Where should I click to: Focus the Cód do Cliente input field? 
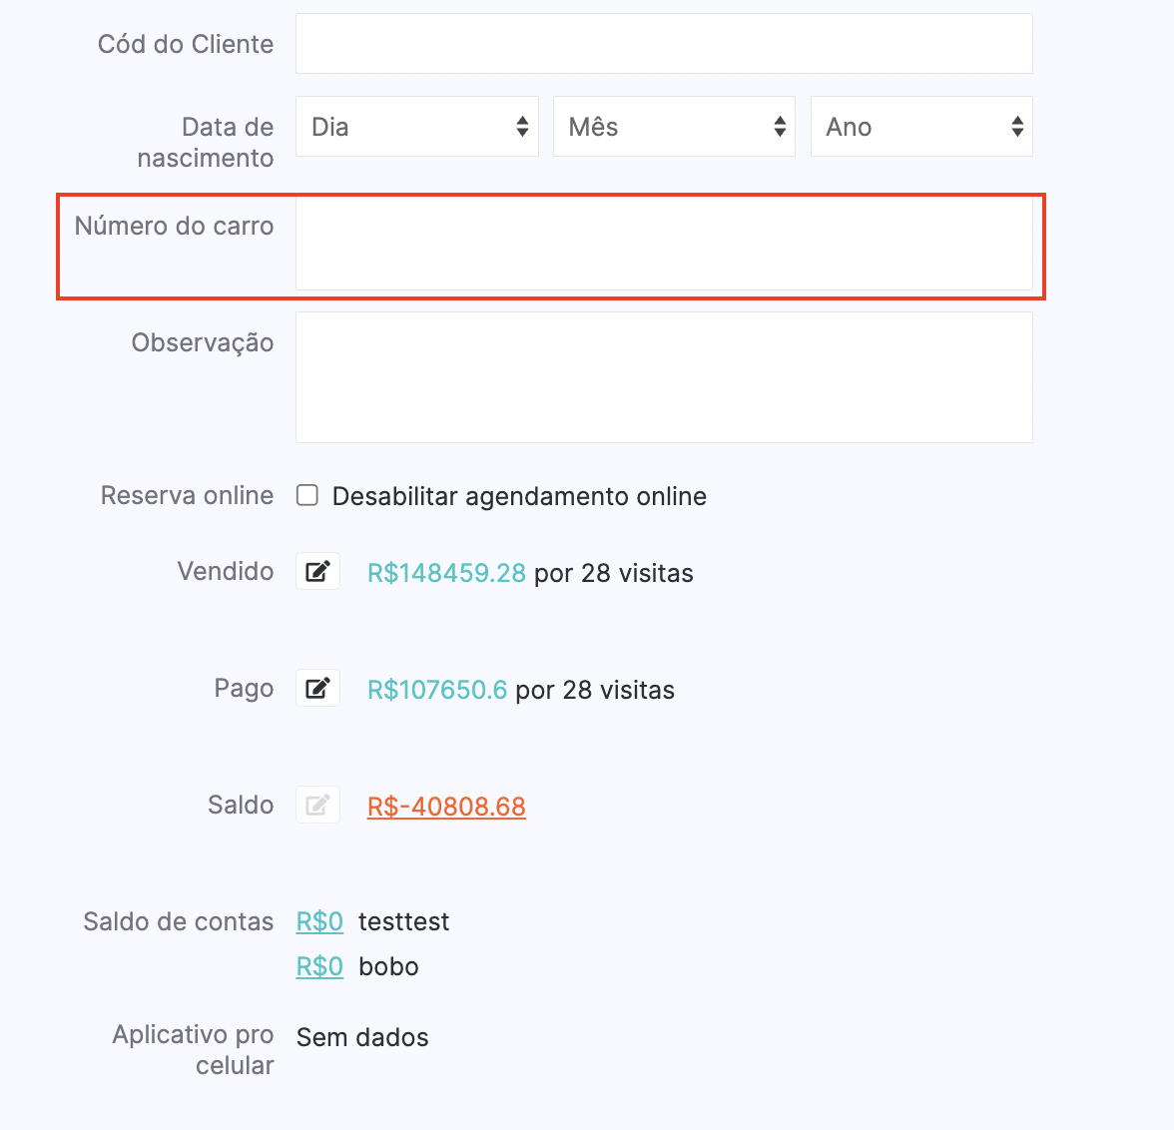pos(664,44)
